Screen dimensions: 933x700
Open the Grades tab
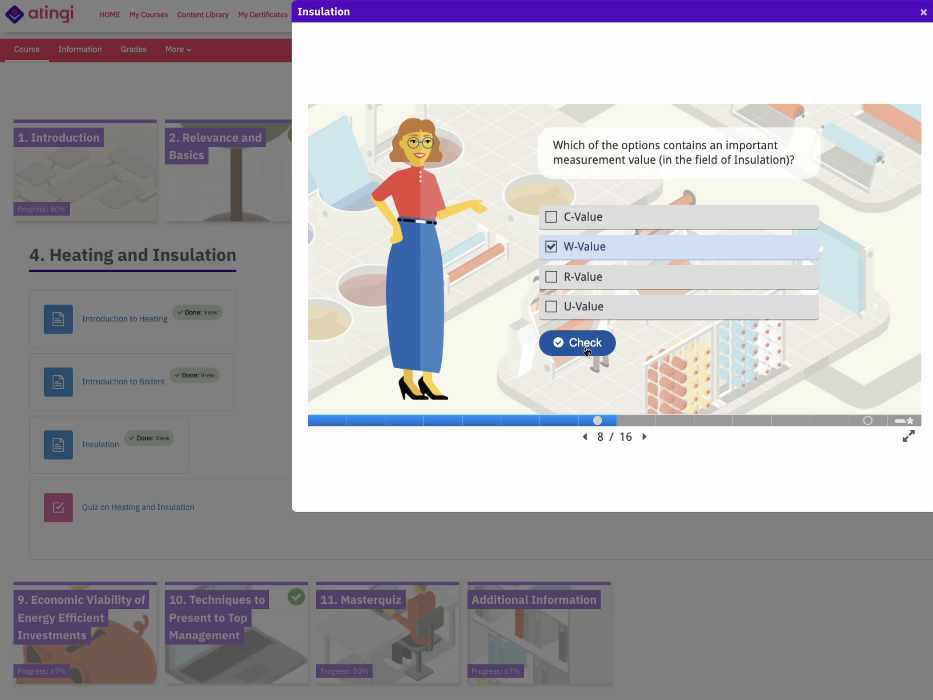click(133, 49)
